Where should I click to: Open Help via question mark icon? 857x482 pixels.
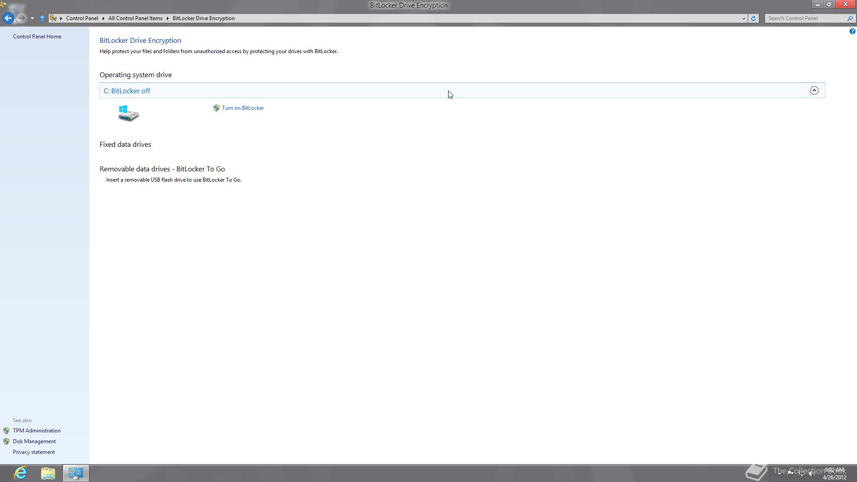[852, 31]
